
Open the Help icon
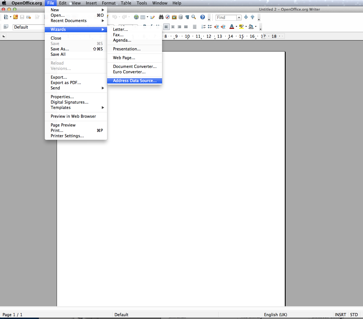[x=203, y=17]
